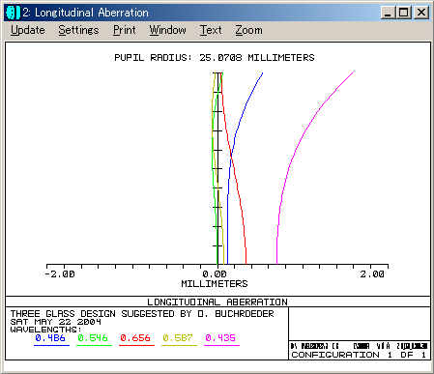Viewport: 434px width, 374px height.
Task: Click the CONFIGURATION 1 OF 1 text
Action: (359, 355)
